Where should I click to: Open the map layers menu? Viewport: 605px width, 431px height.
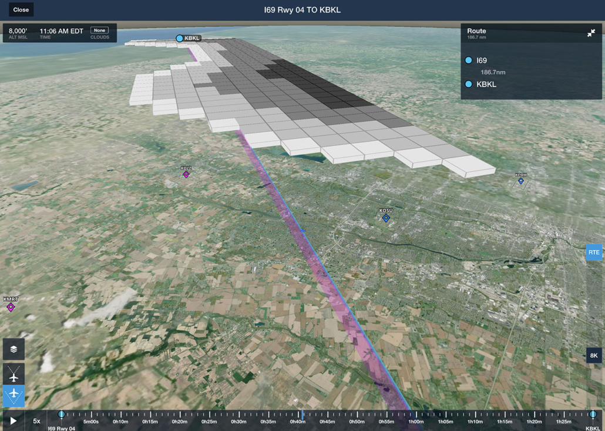[x=14, y=349]
